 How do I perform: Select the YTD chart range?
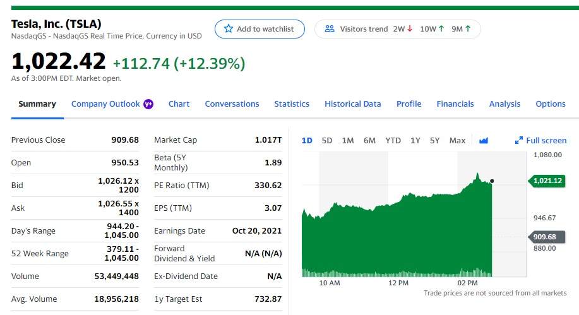(x=393, y=140)
